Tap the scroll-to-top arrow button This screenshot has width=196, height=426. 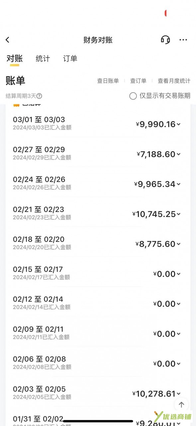point(181,405)
